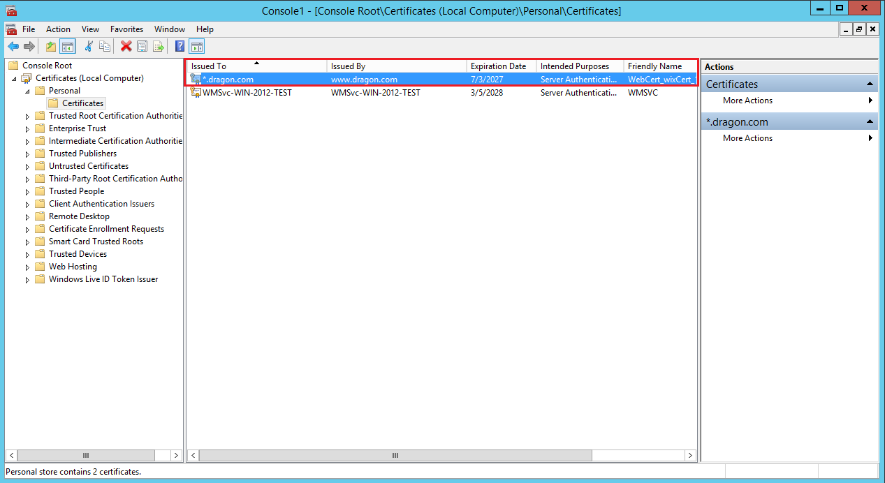The width and height of the screenshot is (885, 483).
Task: Collapse the Certificates (Local Computer) tree node
Action: tap(14, 79)
